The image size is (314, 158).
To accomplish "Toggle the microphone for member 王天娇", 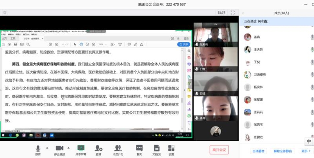I will click(312, 50).
